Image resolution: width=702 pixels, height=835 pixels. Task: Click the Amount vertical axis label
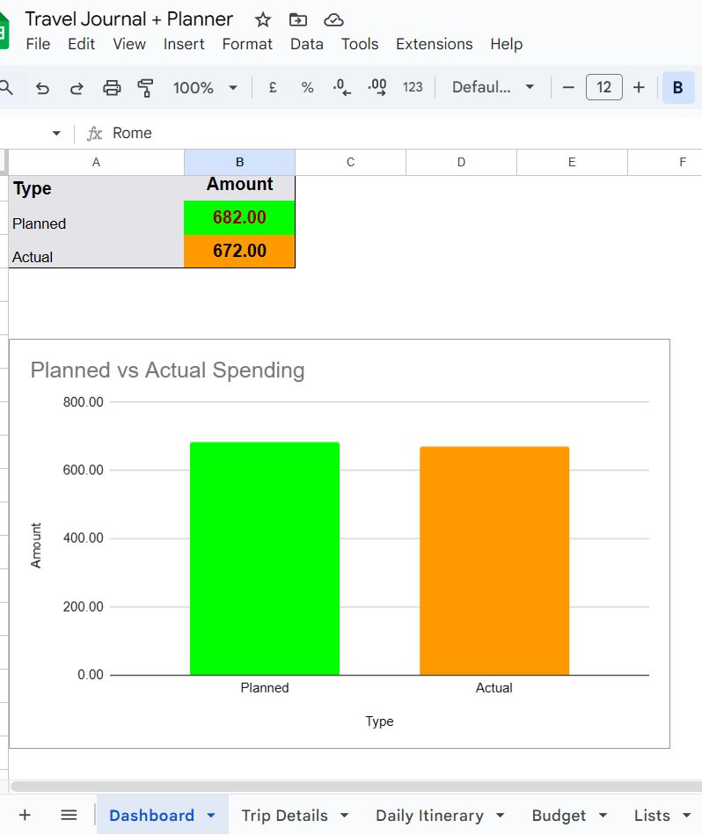click(36, 546)
